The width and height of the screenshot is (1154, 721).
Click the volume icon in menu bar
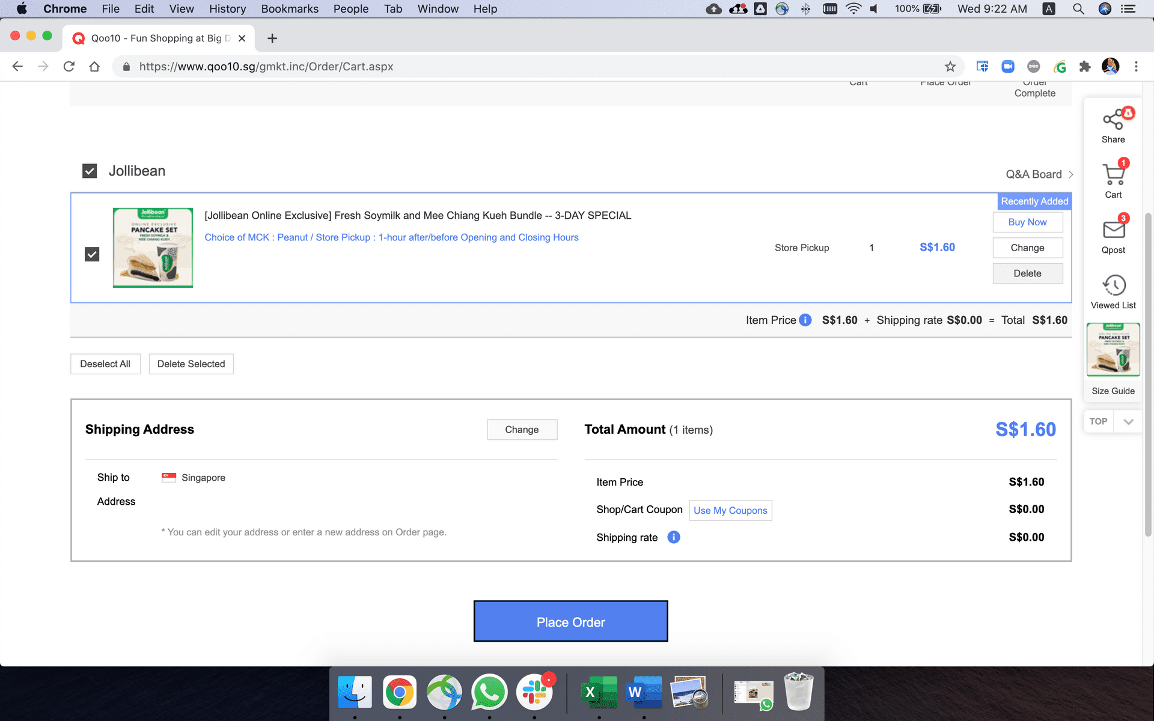(875, 9)
